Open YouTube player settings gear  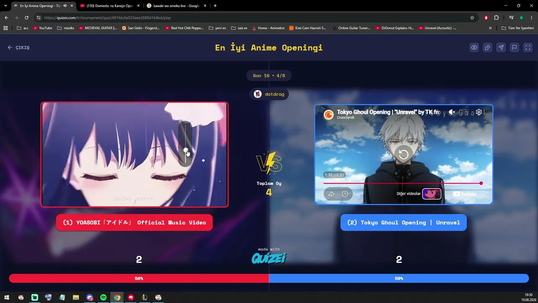pyautogui.click(x=479, y=112)
